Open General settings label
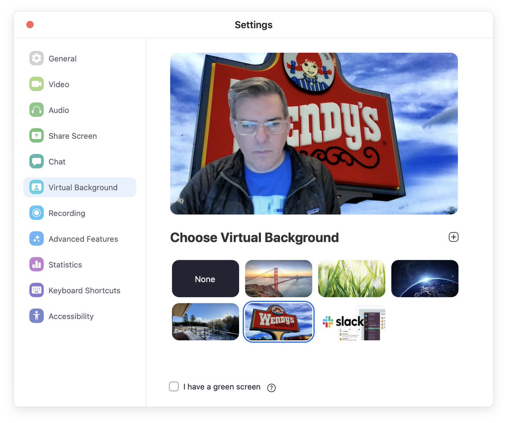 [x=63, y=59]
